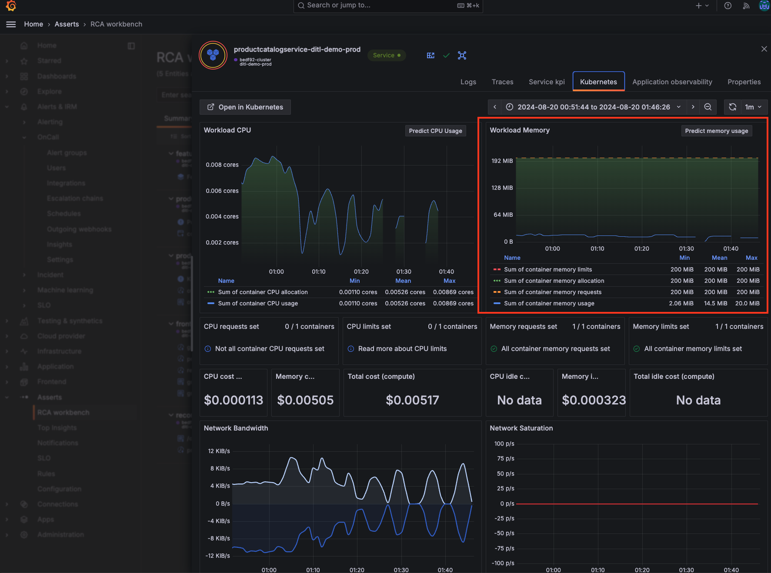Click the user profile avatar

pos(764,6)
